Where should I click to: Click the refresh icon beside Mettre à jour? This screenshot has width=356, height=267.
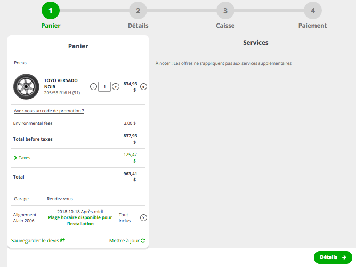coord(143,240)
